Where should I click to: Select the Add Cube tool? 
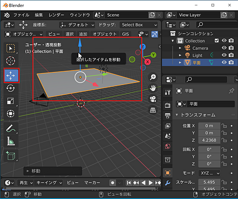pyautogui.click(x=11, y=156)
